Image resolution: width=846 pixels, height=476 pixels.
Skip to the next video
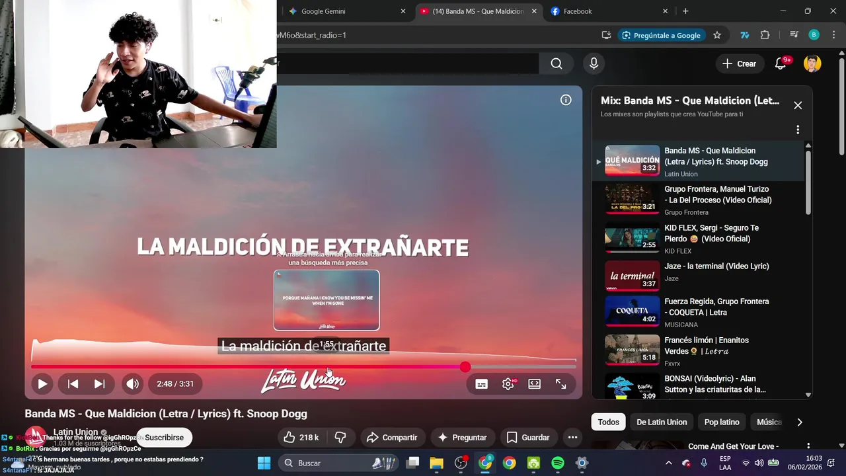[x=99, y=383]
